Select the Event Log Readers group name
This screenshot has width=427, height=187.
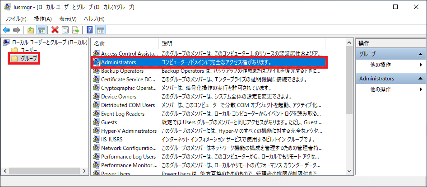point(123,114)
